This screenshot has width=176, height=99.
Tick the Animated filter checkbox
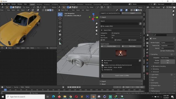click(129, 40)
